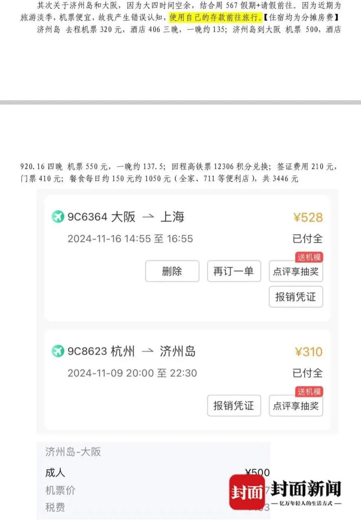Screen dimensions: 361x522
Task: Open 点评享抽奖 for the 杭州 to 济州岛 flight
Action: tap(296, 405)
